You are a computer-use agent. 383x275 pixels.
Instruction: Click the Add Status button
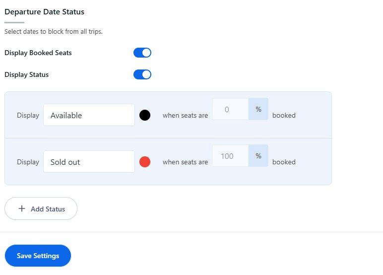41,209
